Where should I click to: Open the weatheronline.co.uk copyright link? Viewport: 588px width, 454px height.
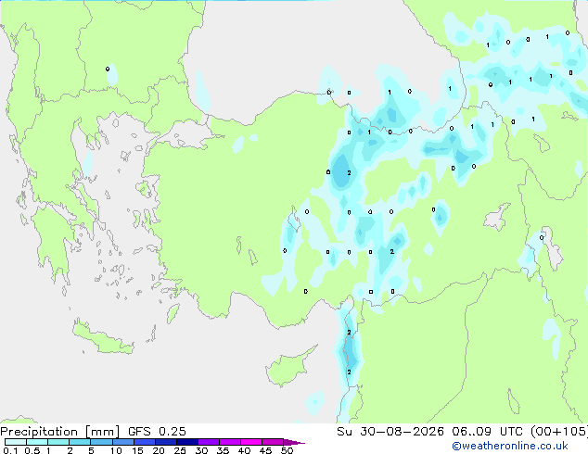pyautogui.click(x=509, y=446)
